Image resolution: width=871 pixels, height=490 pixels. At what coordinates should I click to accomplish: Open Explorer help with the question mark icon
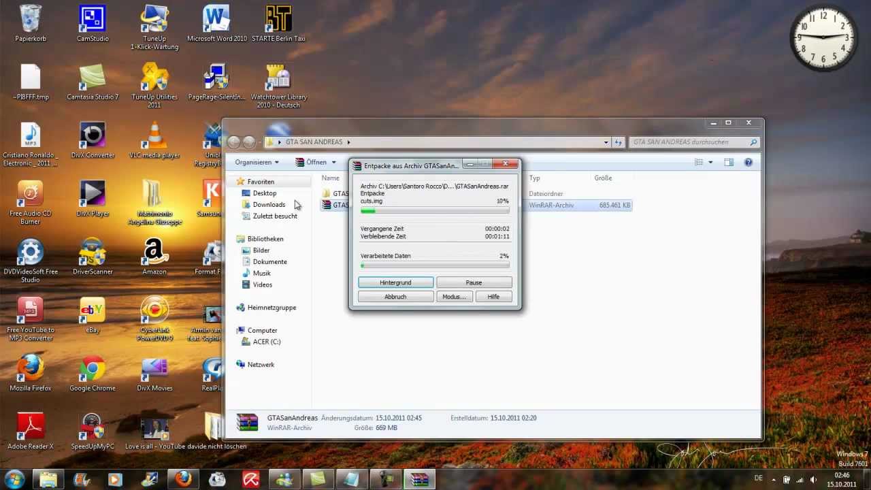749,162
